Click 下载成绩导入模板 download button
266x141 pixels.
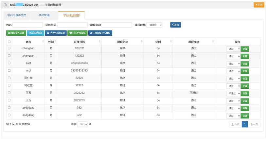[x=100, y=33]
